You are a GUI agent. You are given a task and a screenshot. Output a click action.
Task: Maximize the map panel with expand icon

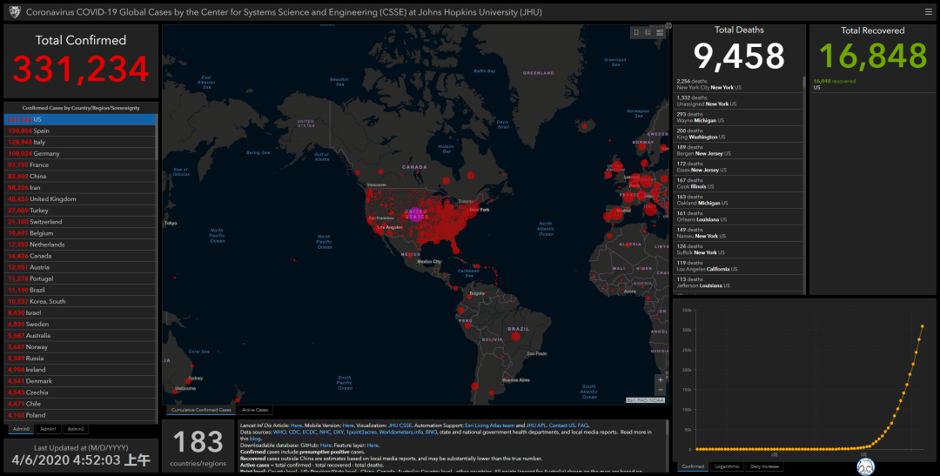(668, 26)
